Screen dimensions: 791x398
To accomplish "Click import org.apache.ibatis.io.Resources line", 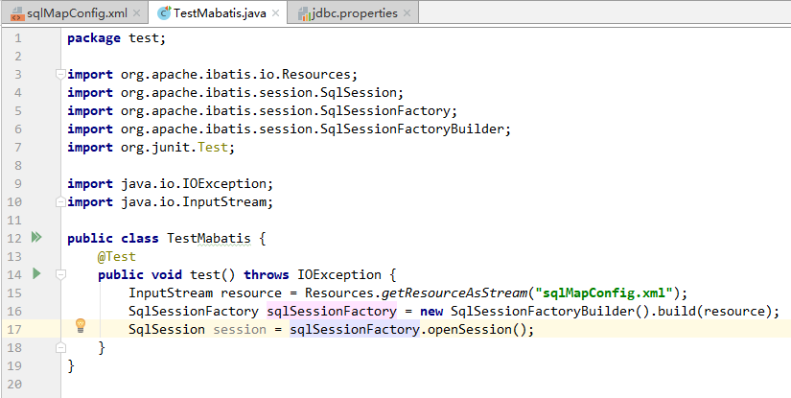I will (x=213, y=75).
